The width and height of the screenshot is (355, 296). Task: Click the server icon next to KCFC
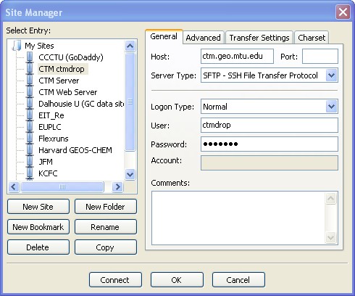30,173
